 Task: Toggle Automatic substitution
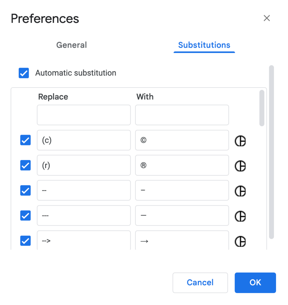click(24, 73)
